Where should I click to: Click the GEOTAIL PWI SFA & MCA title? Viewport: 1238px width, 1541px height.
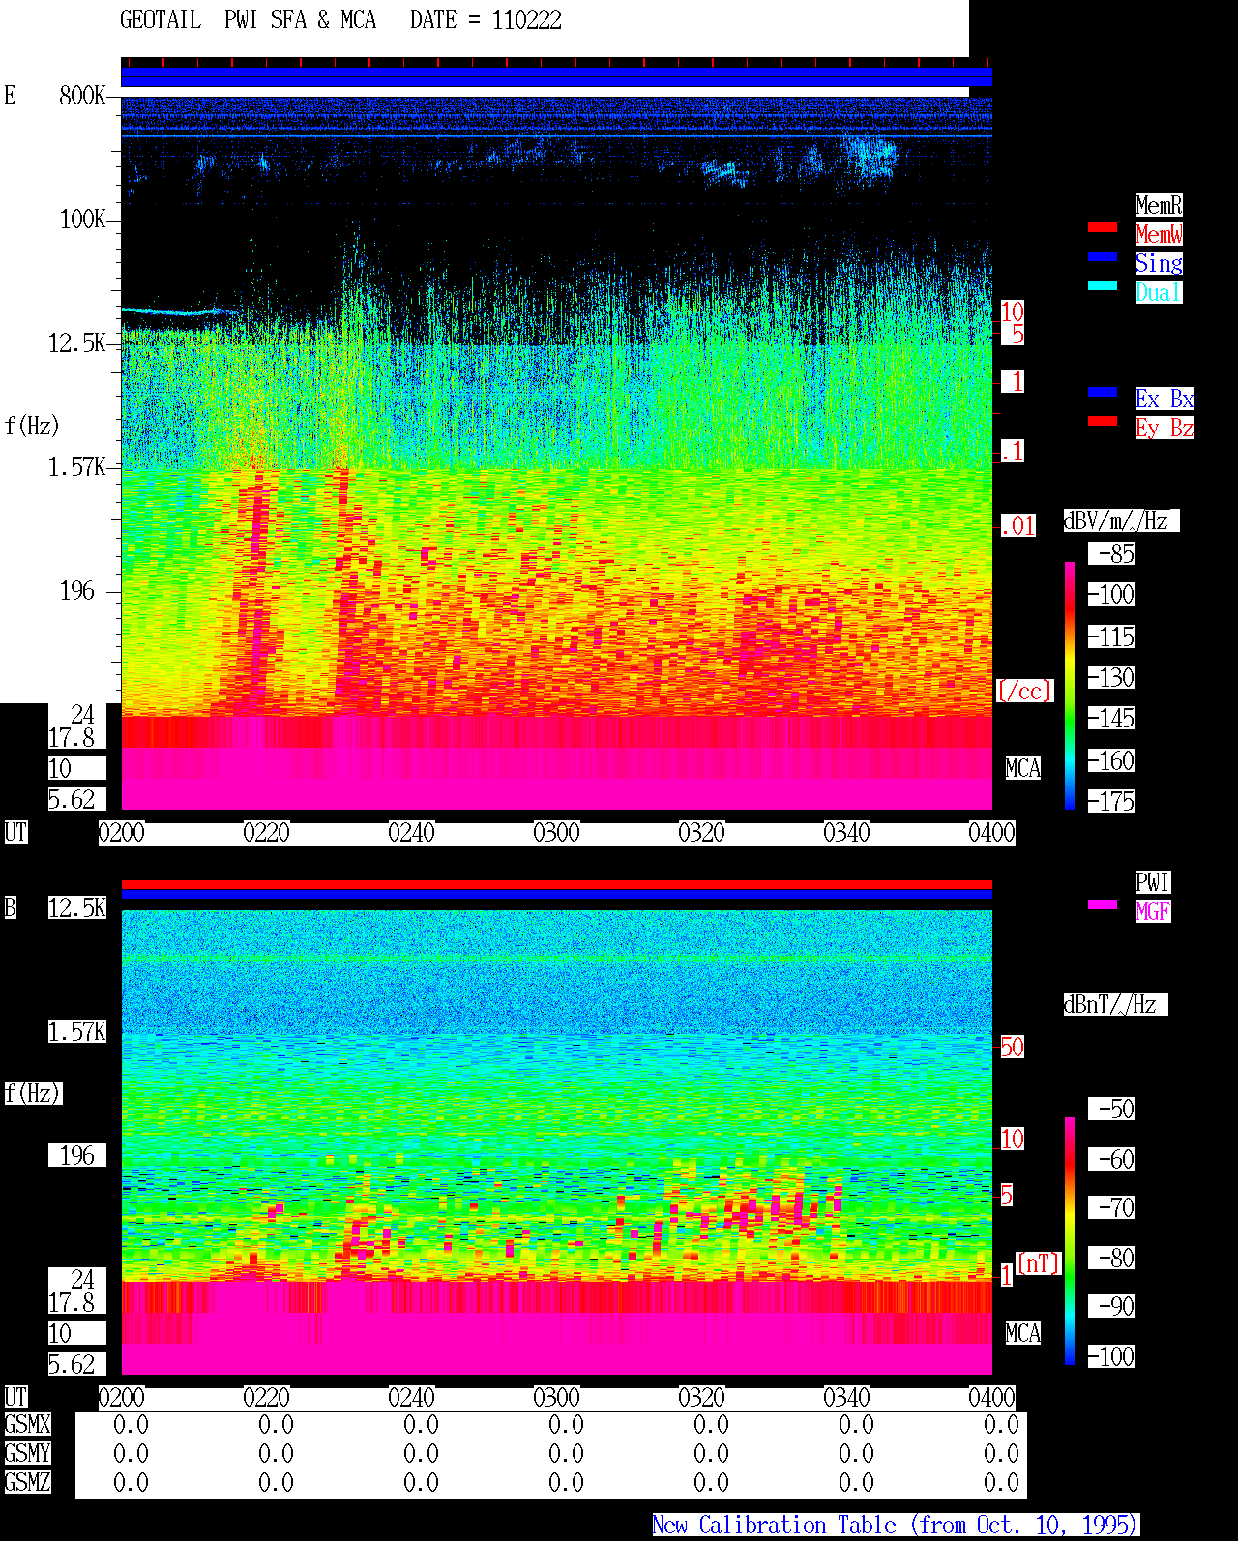pos(248,20)
